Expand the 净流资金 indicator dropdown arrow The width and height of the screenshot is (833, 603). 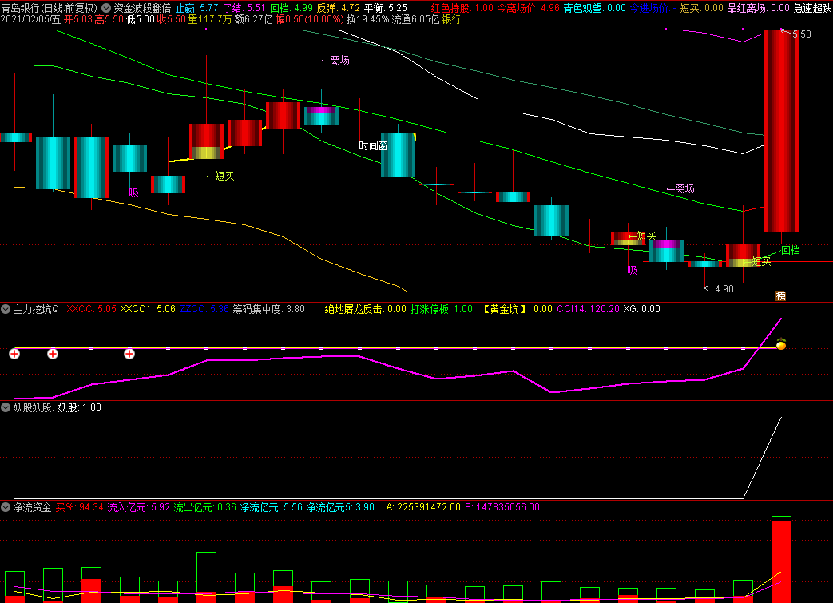click(6, 507)
